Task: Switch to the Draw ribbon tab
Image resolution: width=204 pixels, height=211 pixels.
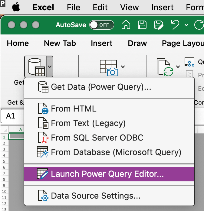Action: (x=137, y=43)
